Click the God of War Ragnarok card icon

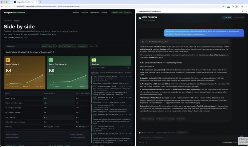pos(51,60)
